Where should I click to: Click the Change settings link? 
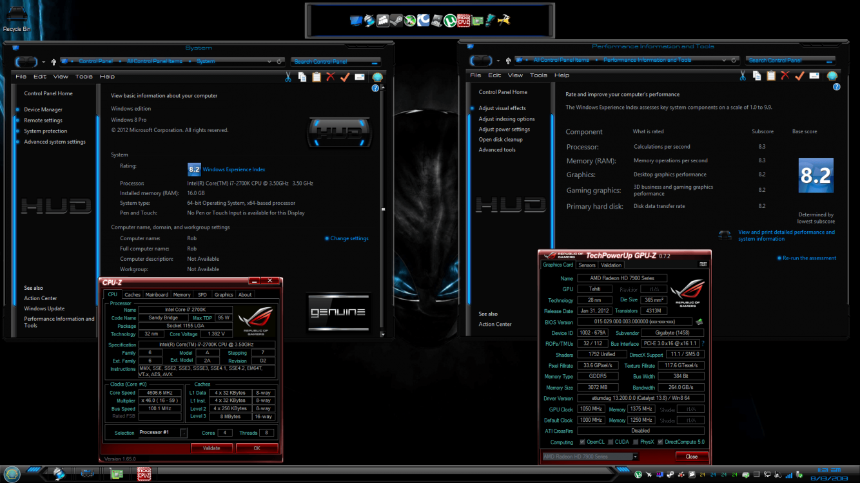[349, 238]
